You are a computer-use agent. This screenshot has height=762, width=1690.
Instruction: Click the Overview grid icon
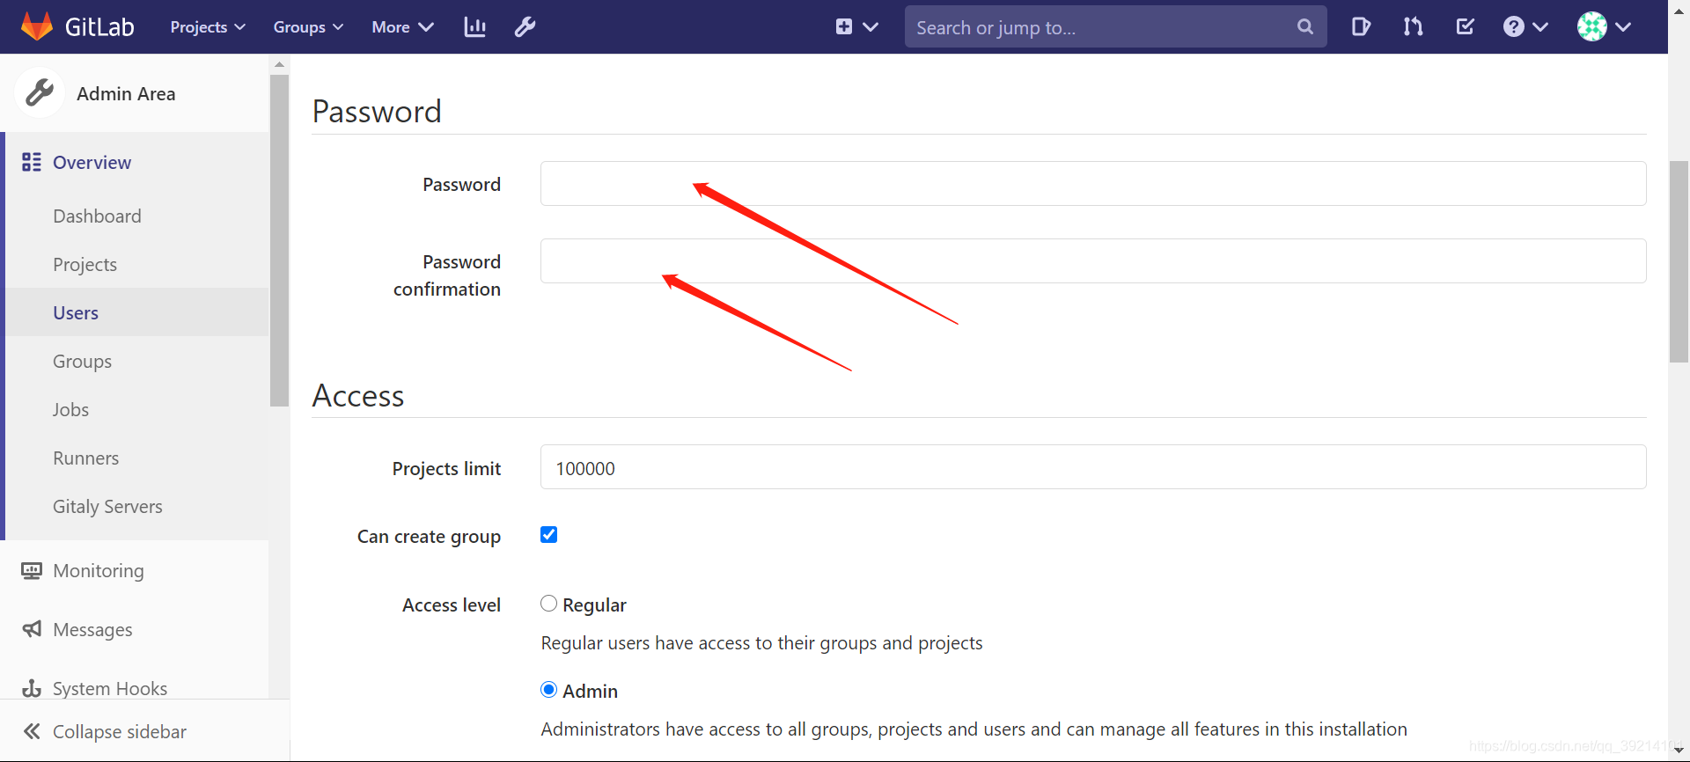(x=32, y=162)
